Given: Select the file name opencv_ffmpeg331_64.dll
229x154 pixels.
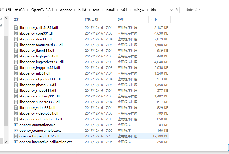Looking at the screenshot, I should point(39,136).
